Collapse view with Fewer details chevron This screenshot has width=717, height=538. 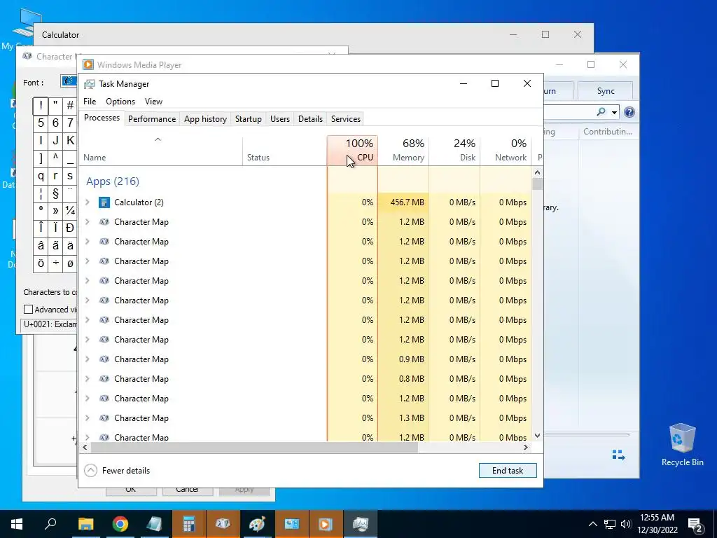tap(90, 470)
